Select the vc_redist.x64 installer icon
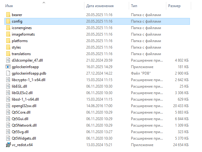This screenshot has width=202, height=152. coord(8,145)
